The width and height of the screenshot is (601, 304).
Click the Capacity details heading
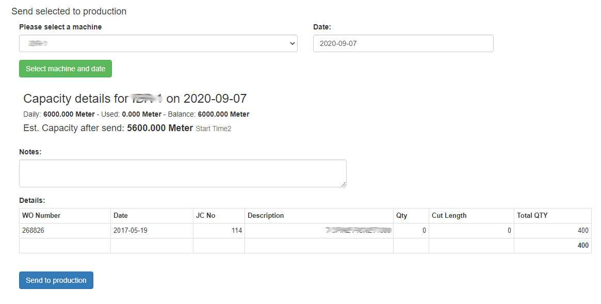135,99
